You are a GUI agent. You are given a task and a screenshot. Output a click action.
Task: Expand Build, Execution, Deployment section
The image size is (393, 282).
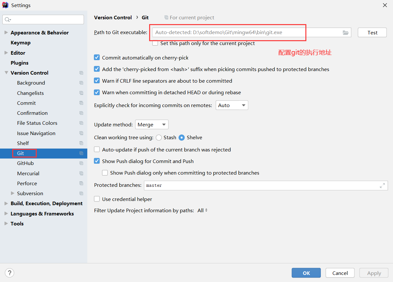click(x=6, y=203)
